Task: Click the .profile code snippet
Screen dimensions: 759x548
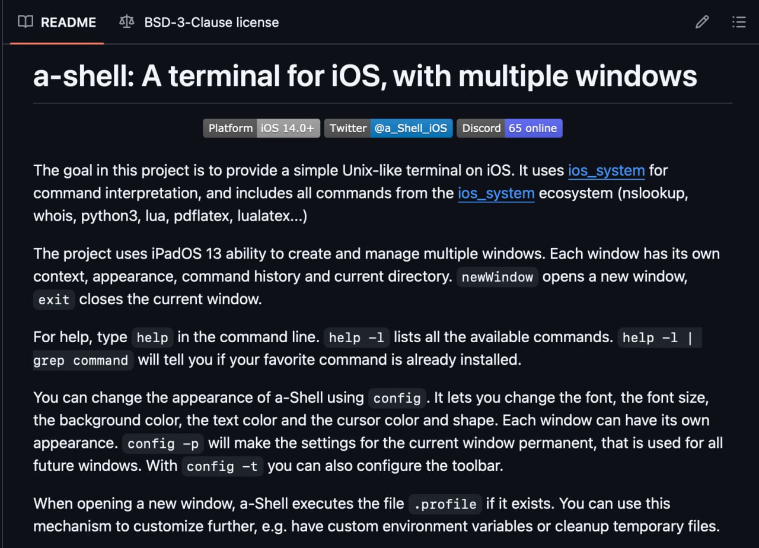Action: pos(445,504)
